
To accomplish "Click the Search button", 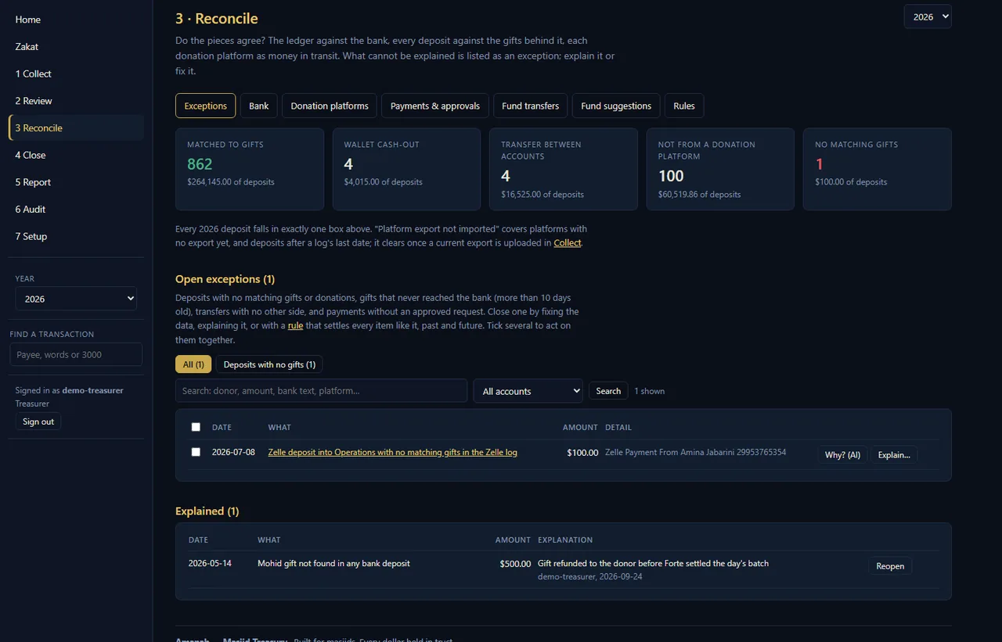I will [608, 391].
